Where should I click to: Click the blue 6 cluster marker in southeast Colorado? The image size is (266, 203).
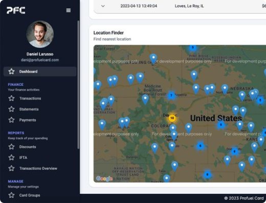[x=200, y=146]
